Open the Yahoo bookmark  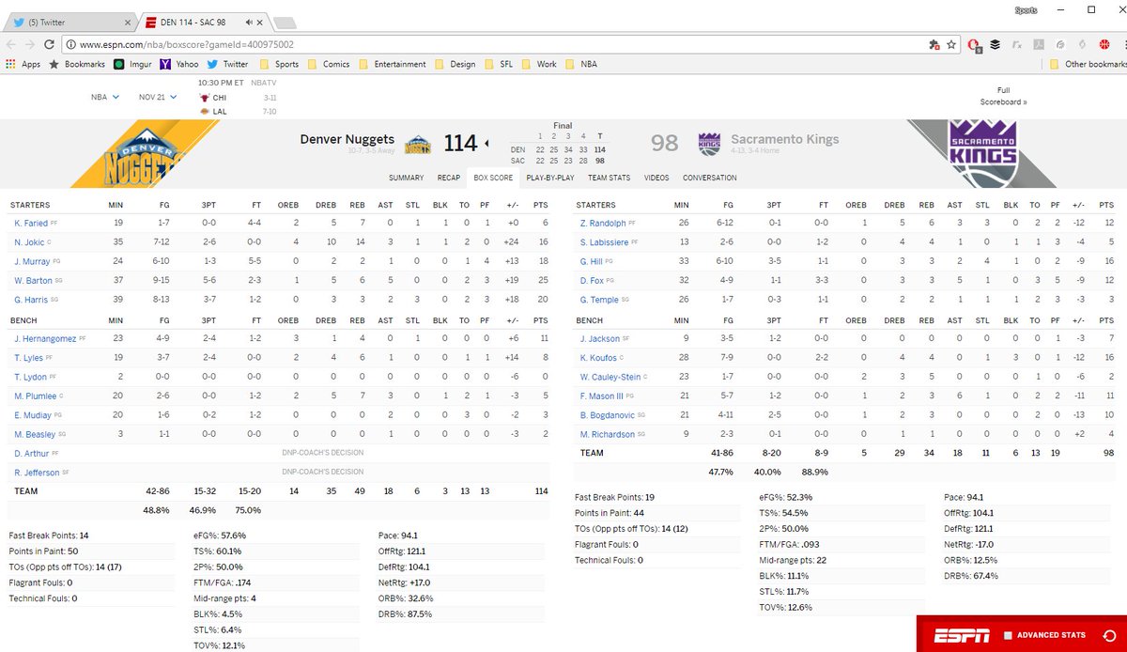click(179, 65)
